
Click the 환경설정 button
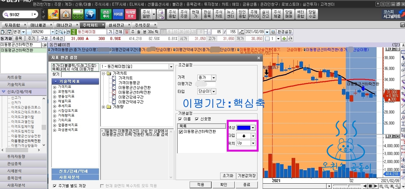pos(284,32)
